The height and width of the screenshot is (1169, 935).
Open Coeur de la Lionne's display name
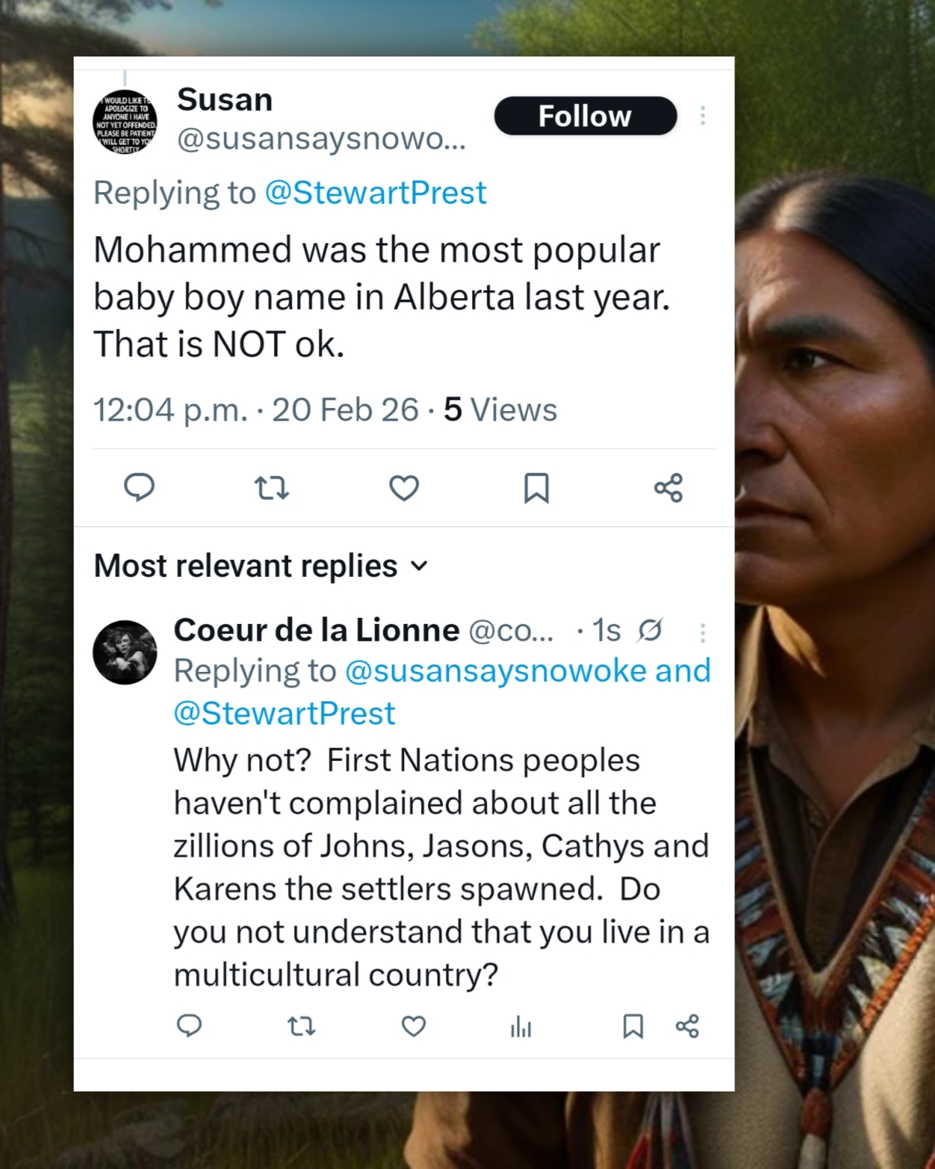[x=317, y=630]
